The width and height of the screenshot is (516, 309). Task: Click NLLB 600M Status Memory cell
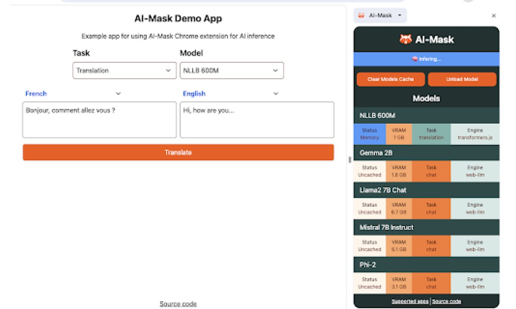pos(369,134)
